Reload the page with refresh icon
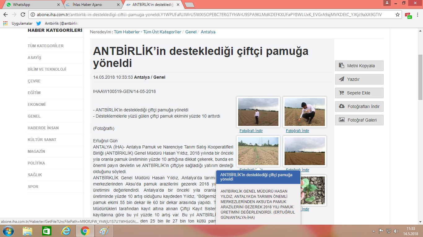423x237 pixels. point(23,15)
